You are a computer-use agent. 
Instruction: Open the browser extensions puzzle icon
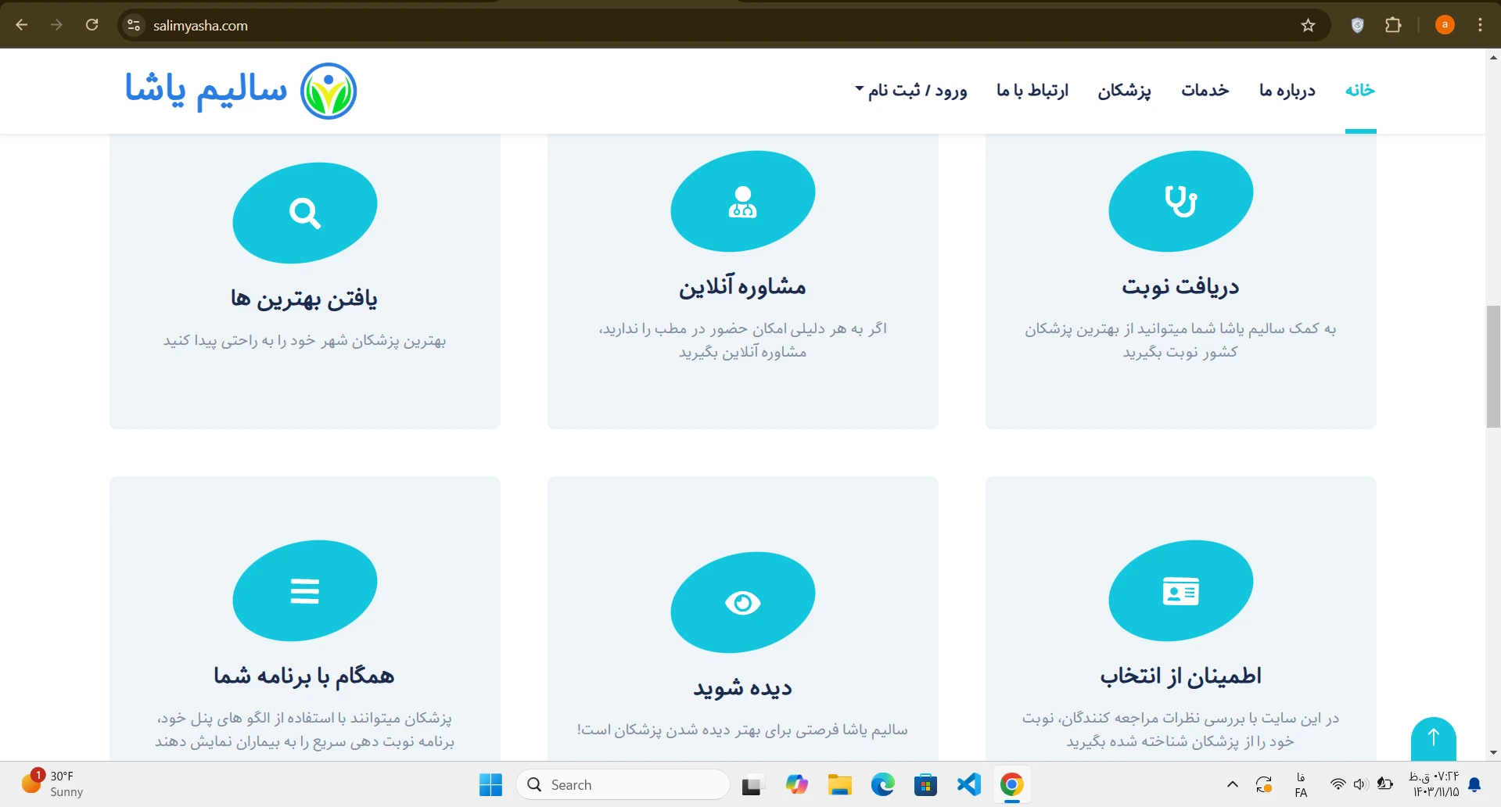1393,25
